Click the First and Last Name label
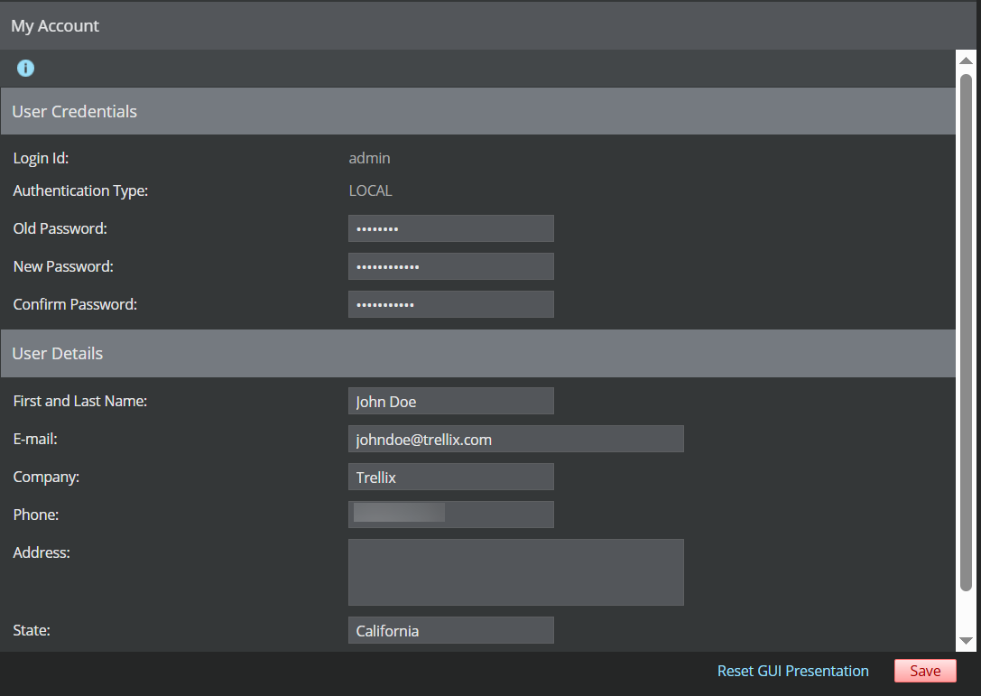 80,401
